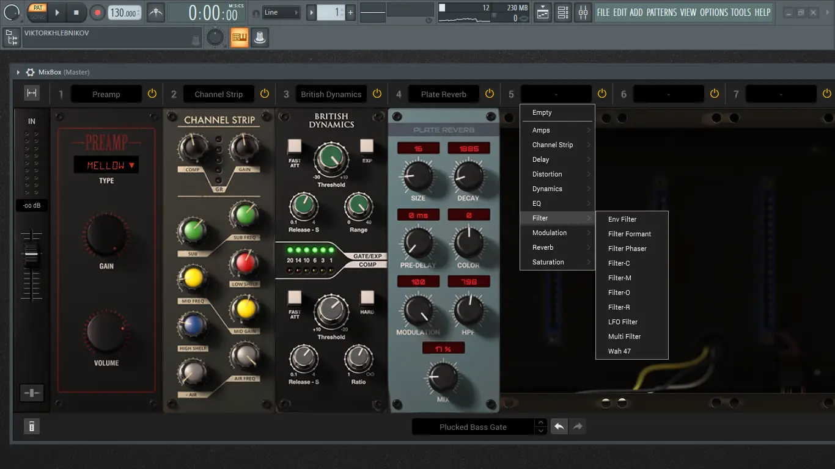Screen dimensions: 835x469
Task: Click the browser tree icon beside hint panel
Action: (x=11, y=38)
